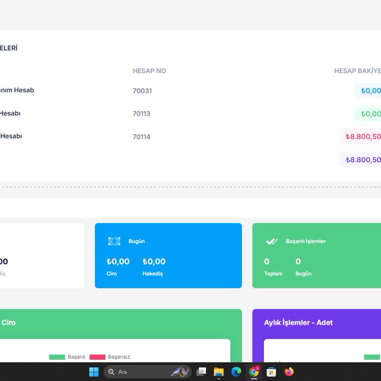
Task: Click the red ₺8.800,50 balance badge
Action: (362, 136)
